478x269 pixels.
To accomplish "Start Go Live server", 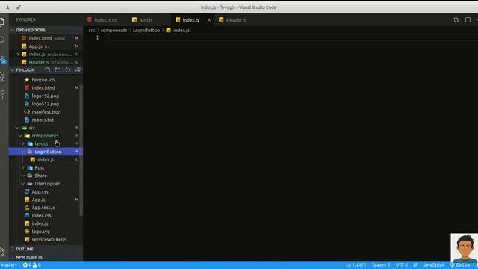I will click(x=460, y=265).
